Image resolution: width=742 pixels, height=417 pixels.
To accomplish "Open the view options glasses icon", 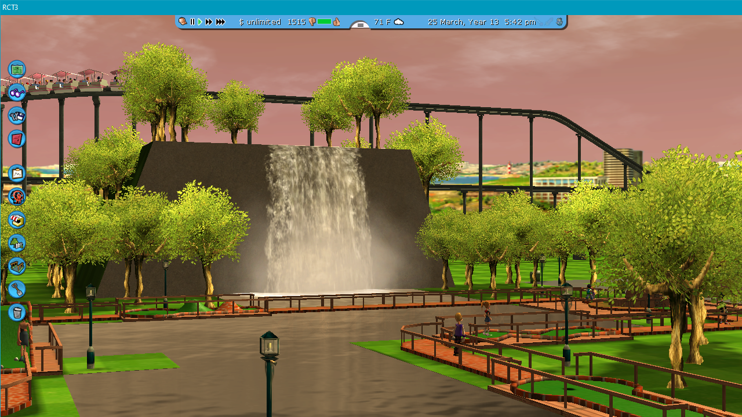I will (x=17, y=93).
